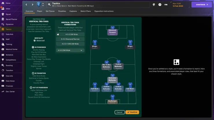Open the Set Pieces tab
The width and height of the screenshot is (214, 120).
coord(50,11)
